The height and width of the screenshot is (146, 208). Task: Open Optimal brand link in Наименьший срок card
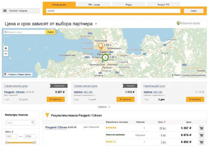148,92
